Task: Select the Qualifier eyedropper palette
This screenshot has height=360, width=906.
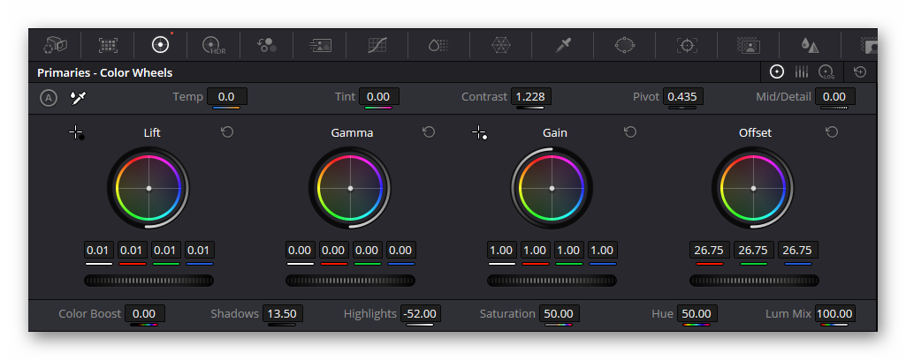Action: point(563,45)
